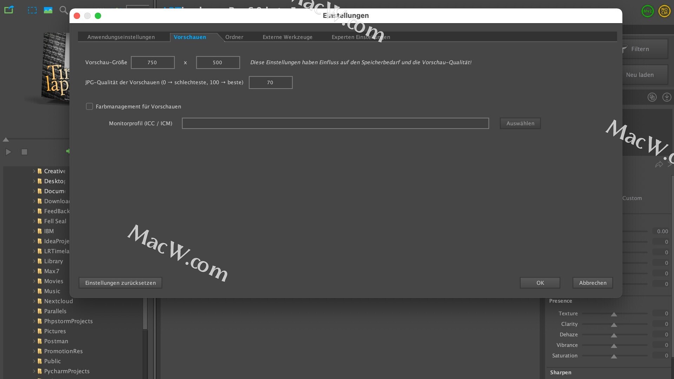Expand the Desktop folder
Screen dimensions: 674x379
pyautogui.click(x=34, y=181)
